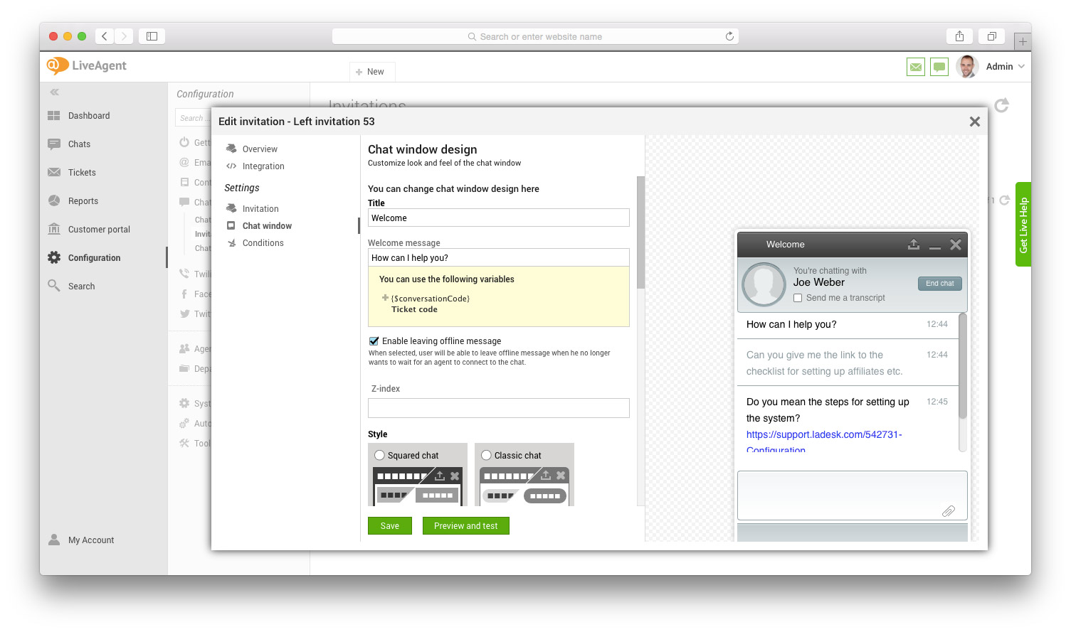This screenshot has height=632, width=1071.
Task: Click the Welcome message input field
Action: tap(499, 257)
